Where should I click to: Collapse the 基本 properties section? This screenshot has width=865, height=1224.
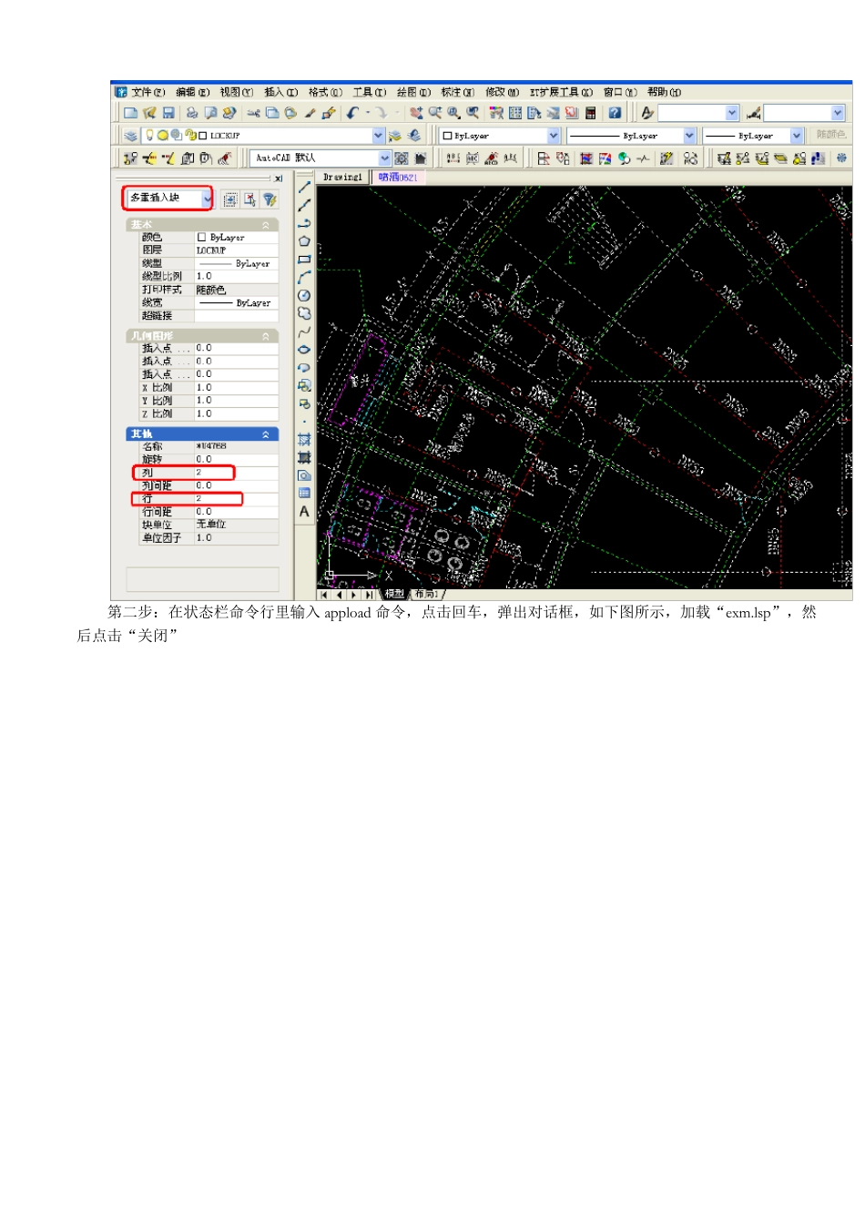[x=266, y=225]
